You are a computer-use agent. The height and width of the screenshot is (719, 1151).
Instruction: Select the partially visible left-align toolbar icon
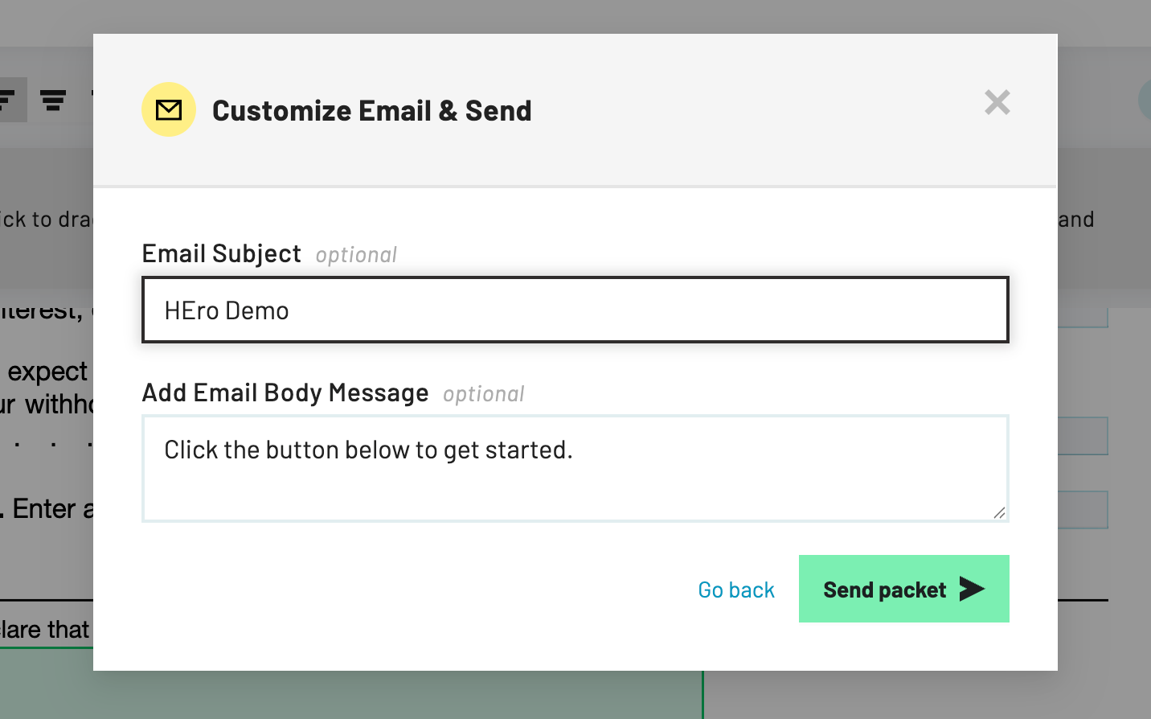tap(10, 100)
